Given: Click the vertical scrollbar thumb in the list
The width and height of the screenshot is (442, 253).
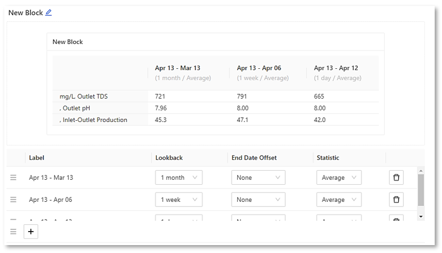Looking at the screenshot, I should click(x=420, y=189).
